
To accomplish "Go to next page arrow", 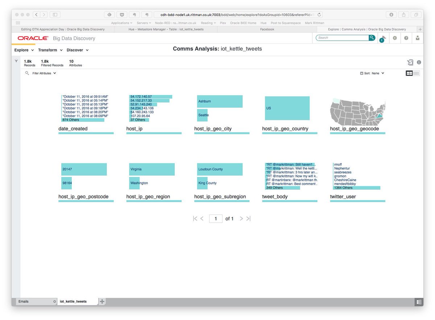I will tap(241, 219).
